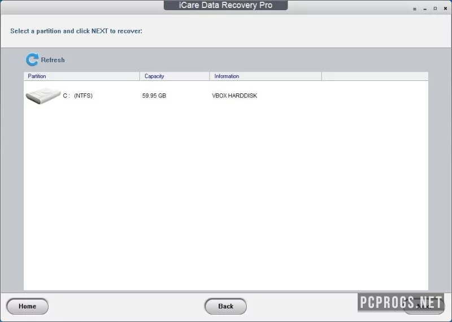Sort by the Capacity column header

pos(175,76)
